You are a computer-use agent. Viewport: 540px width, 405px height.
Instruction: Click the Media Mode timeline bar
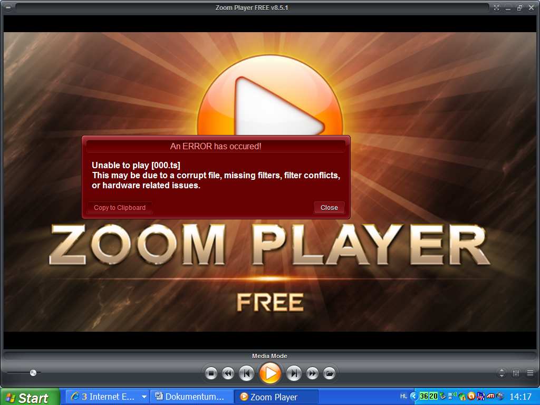[269, 356]
